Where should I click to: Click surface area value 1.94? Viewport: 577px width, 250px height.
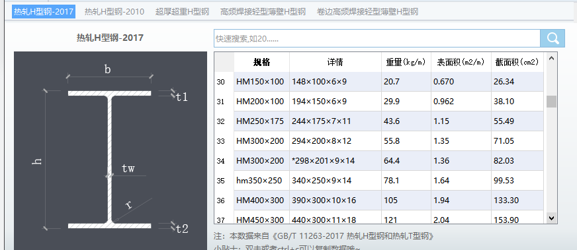click(x=461, y=201)
